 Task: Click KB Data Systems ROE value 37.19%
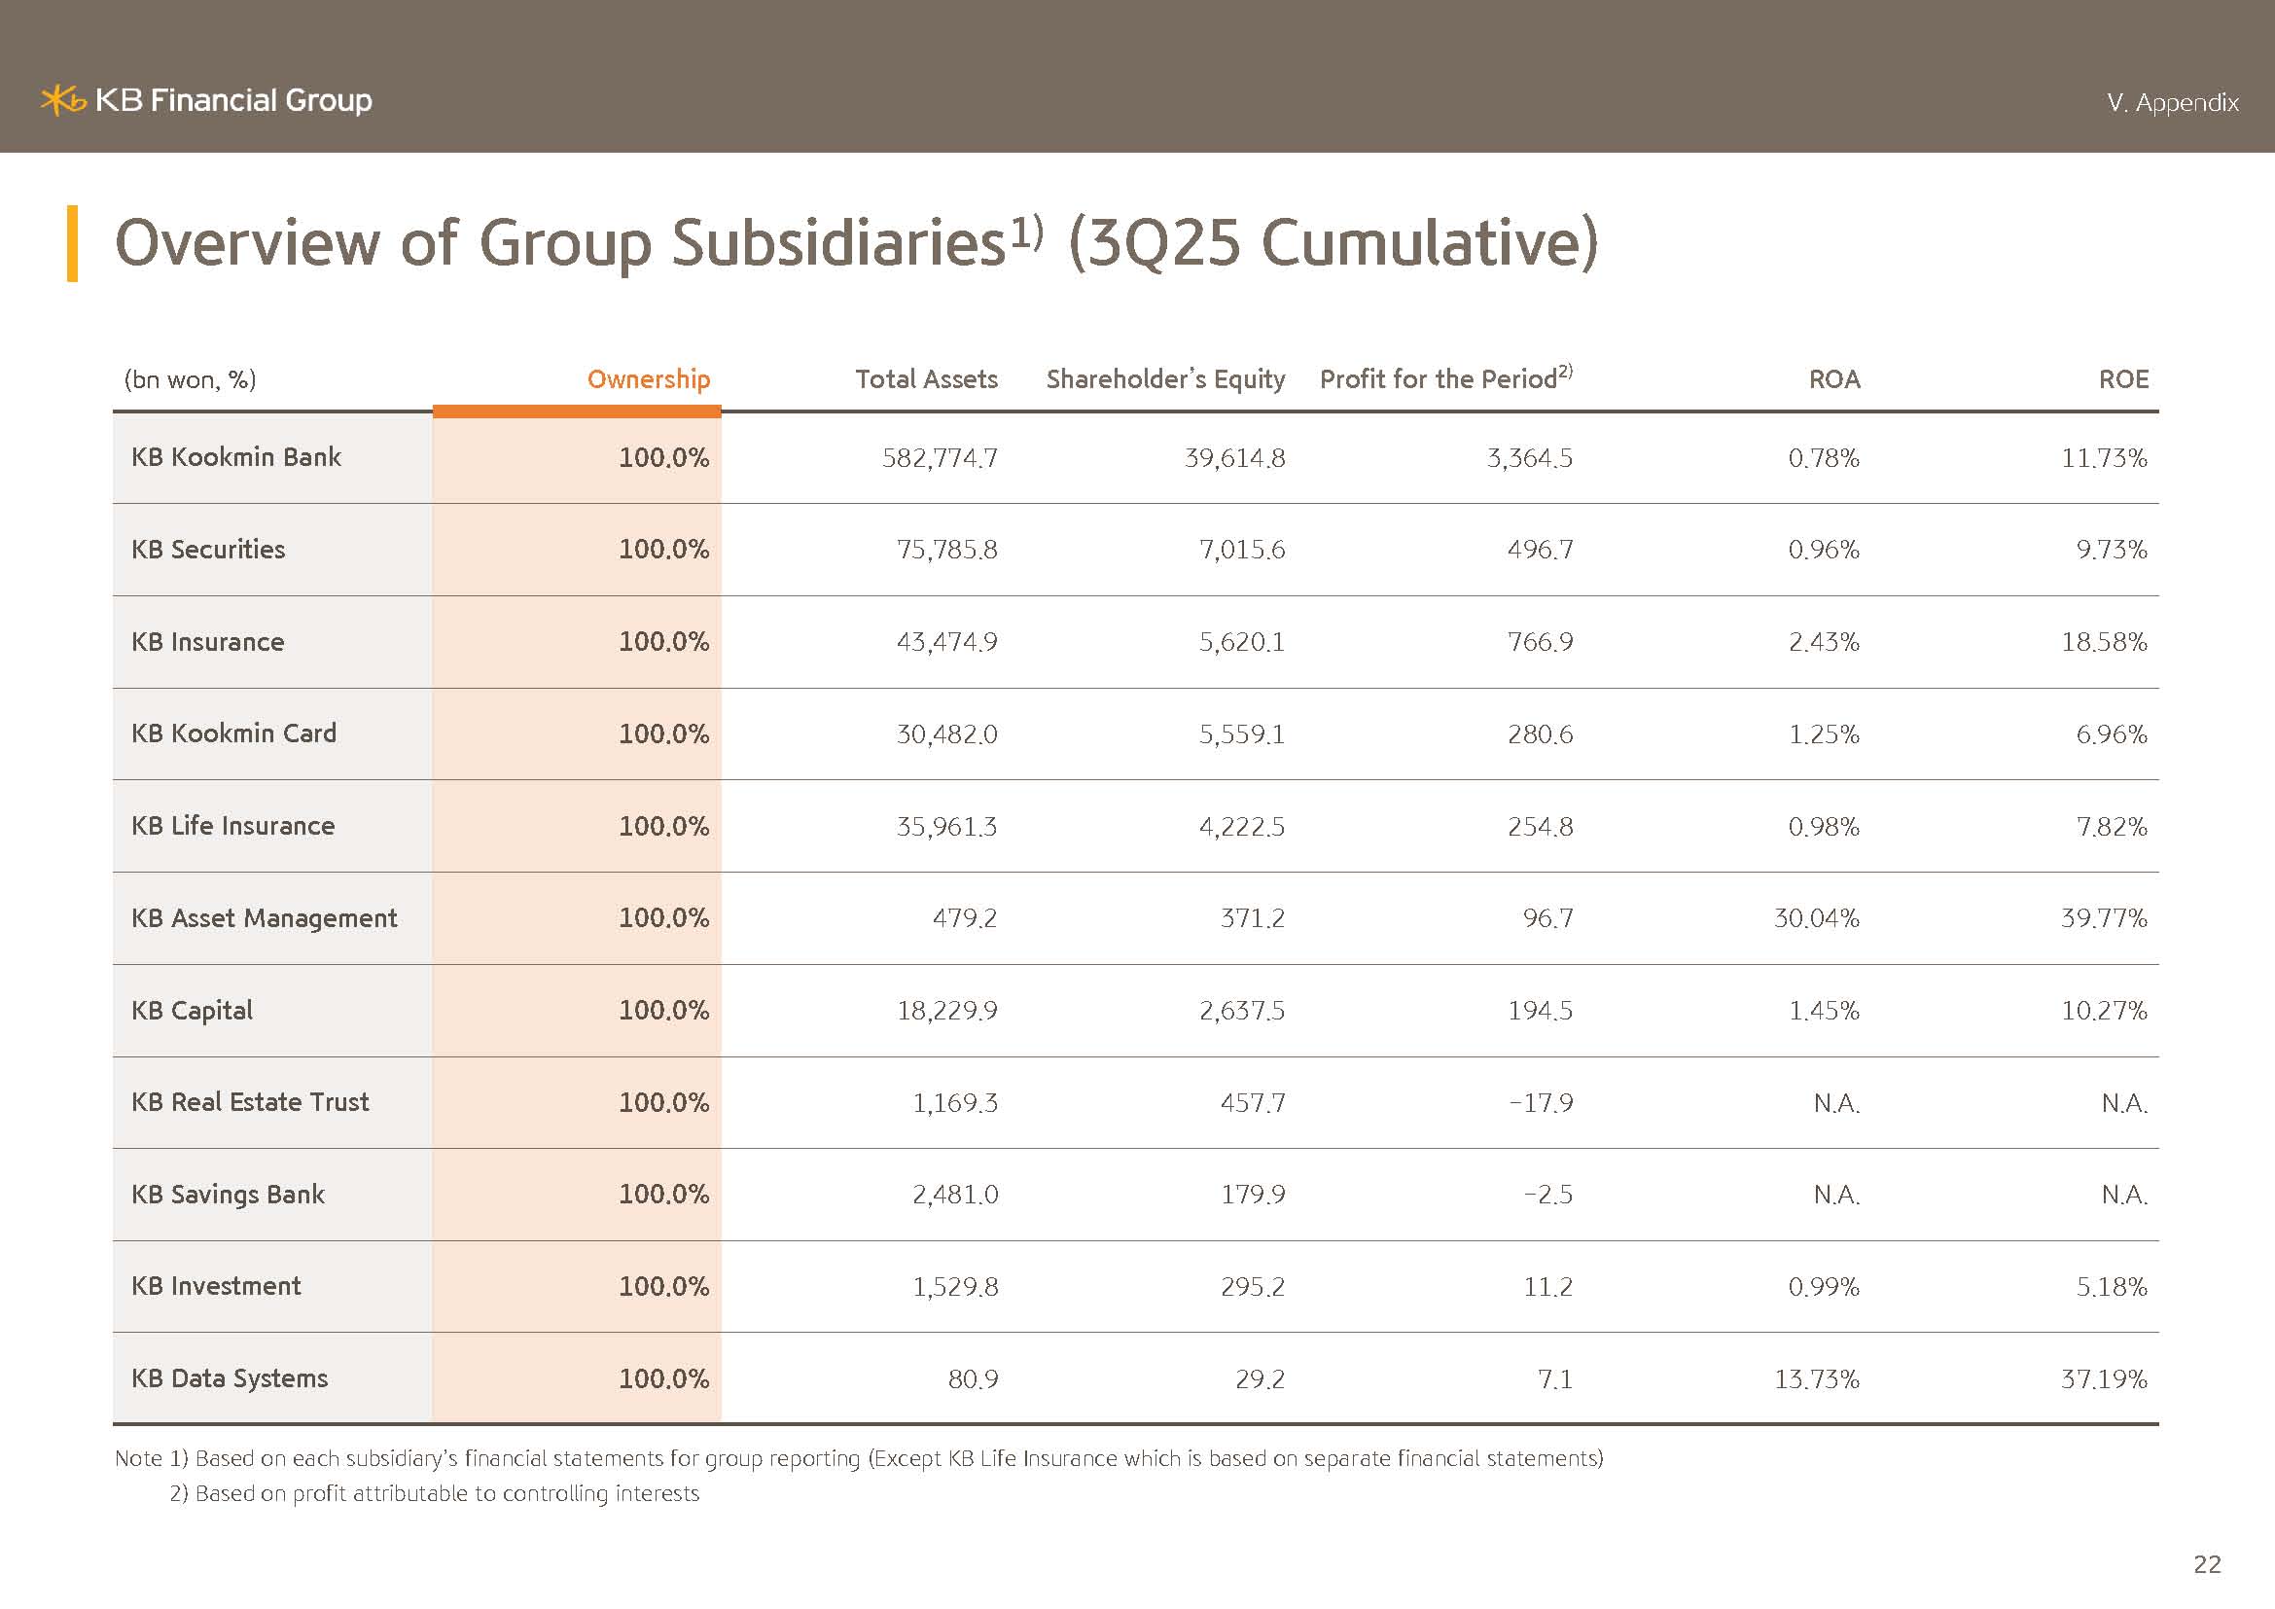[2104, 1379]
